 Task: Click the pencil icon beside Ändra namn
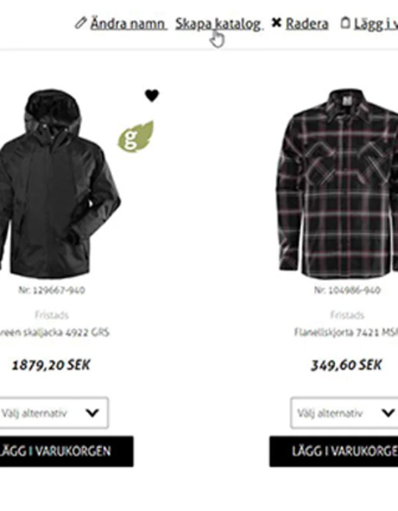(80, 23)
